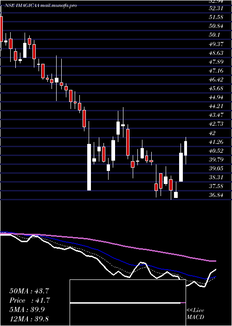Select the 44.21 price axis label
Viewport: 232px width, 326px height.
pos(216,106)
